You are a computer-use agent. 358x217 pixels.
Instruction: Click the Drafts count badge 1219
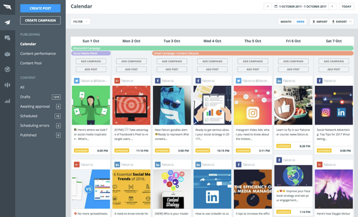pos(56,97)
